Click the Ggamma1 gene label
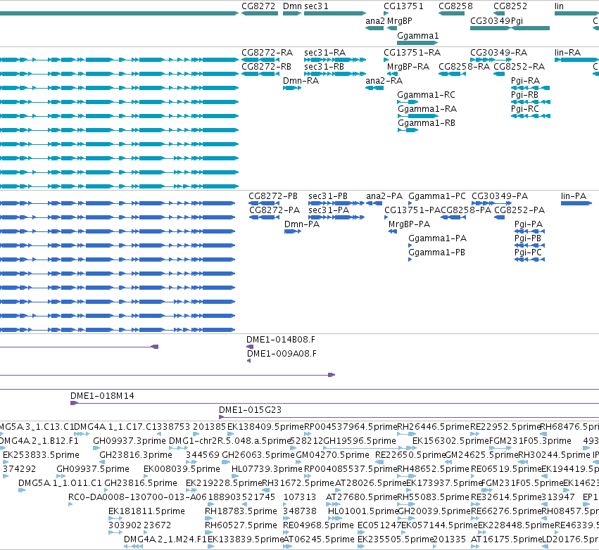 [418, 36]
